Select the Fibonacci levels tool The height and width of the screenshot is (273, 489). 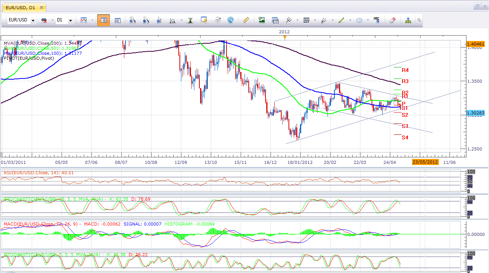click(x=306, y=20)
